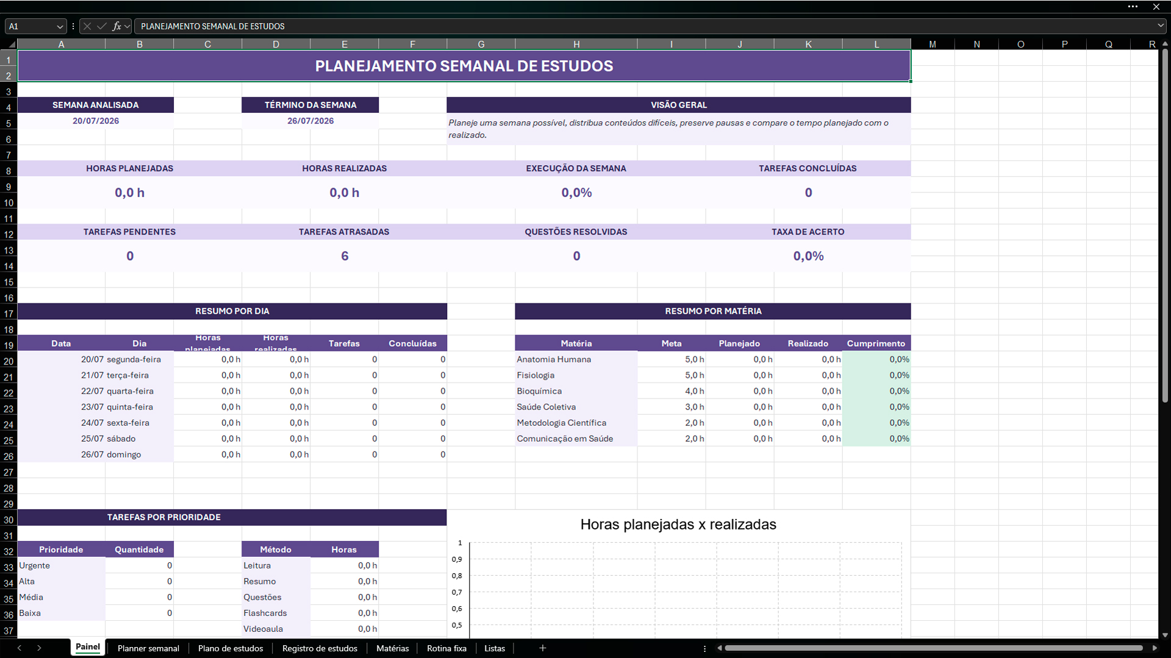Screen dimensions: 1171x658
Task: Click the horizontal scrollbar thumb
Action: pyautogui.click(x=933, y=648)
